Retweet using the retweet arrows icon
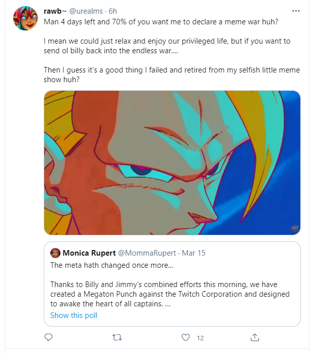 (x=117, y=337)
